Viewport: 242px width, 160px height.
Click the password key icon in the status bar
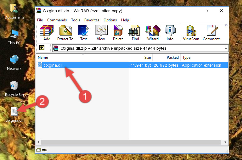click(x=45, y=150)
